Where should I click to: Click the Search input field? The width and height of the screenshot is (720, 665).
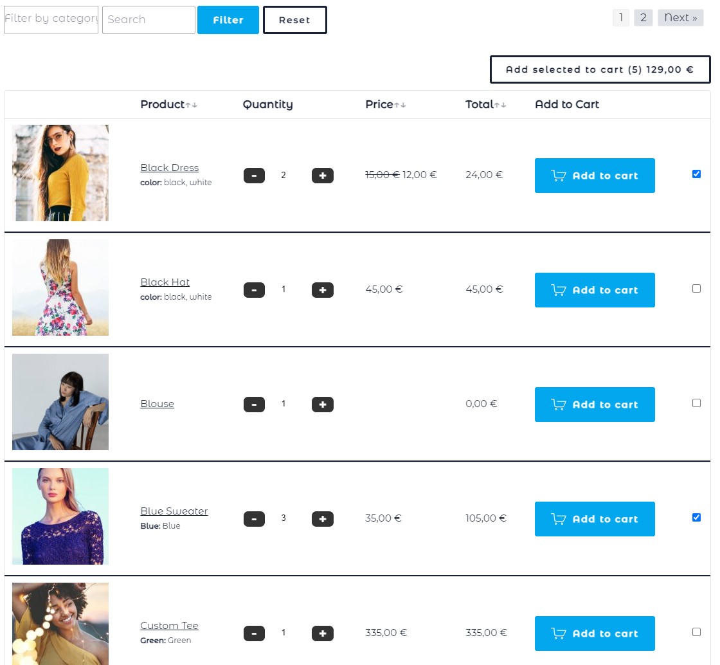pyautogui.click(x=148, y=20)
